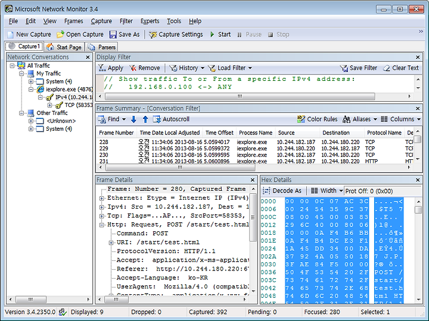Click the Find binoculars icon
Image resolution: width=429 pixels, height=321 pixels.
(x=102, y=119)
